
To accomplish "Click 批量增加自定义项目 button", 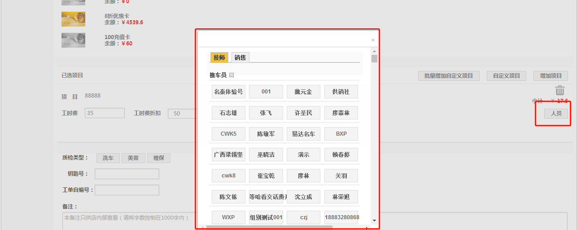I will tap(448, 76).
